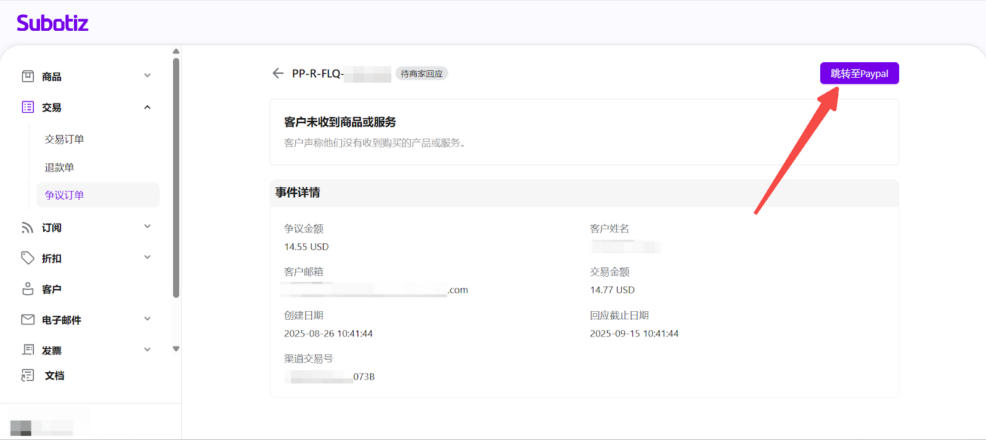986x440 pixels.
Task: Expand the 商品 menu chevron
Action: click(147, 76)
